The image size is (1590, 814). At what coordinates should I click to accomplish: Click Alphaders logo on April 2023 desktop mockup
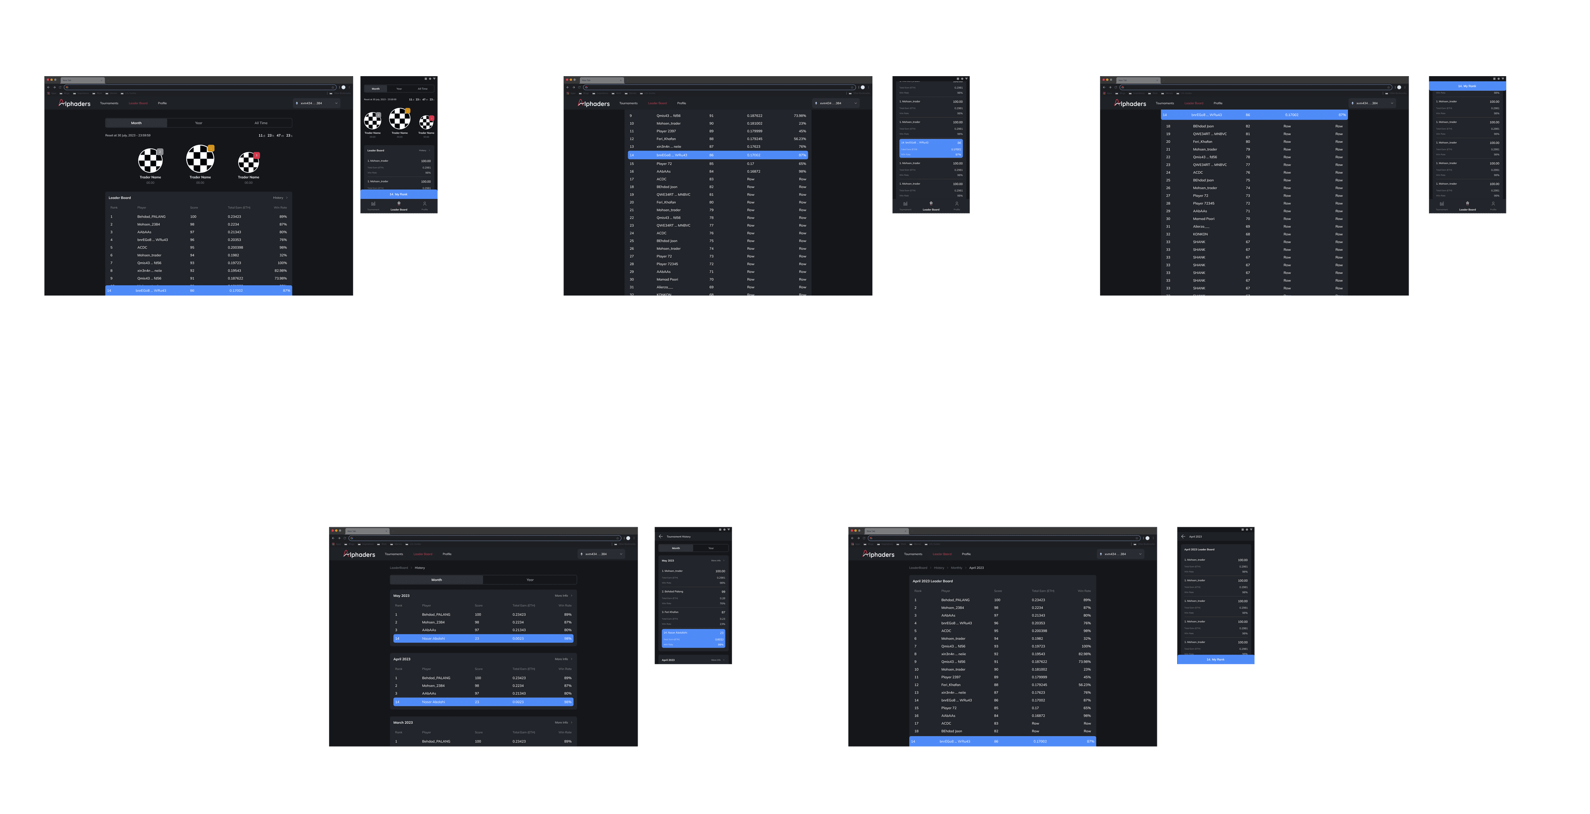point(878,555)
